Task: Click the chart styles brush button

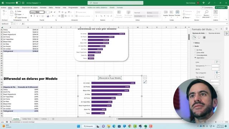Action: coord(145,82)
